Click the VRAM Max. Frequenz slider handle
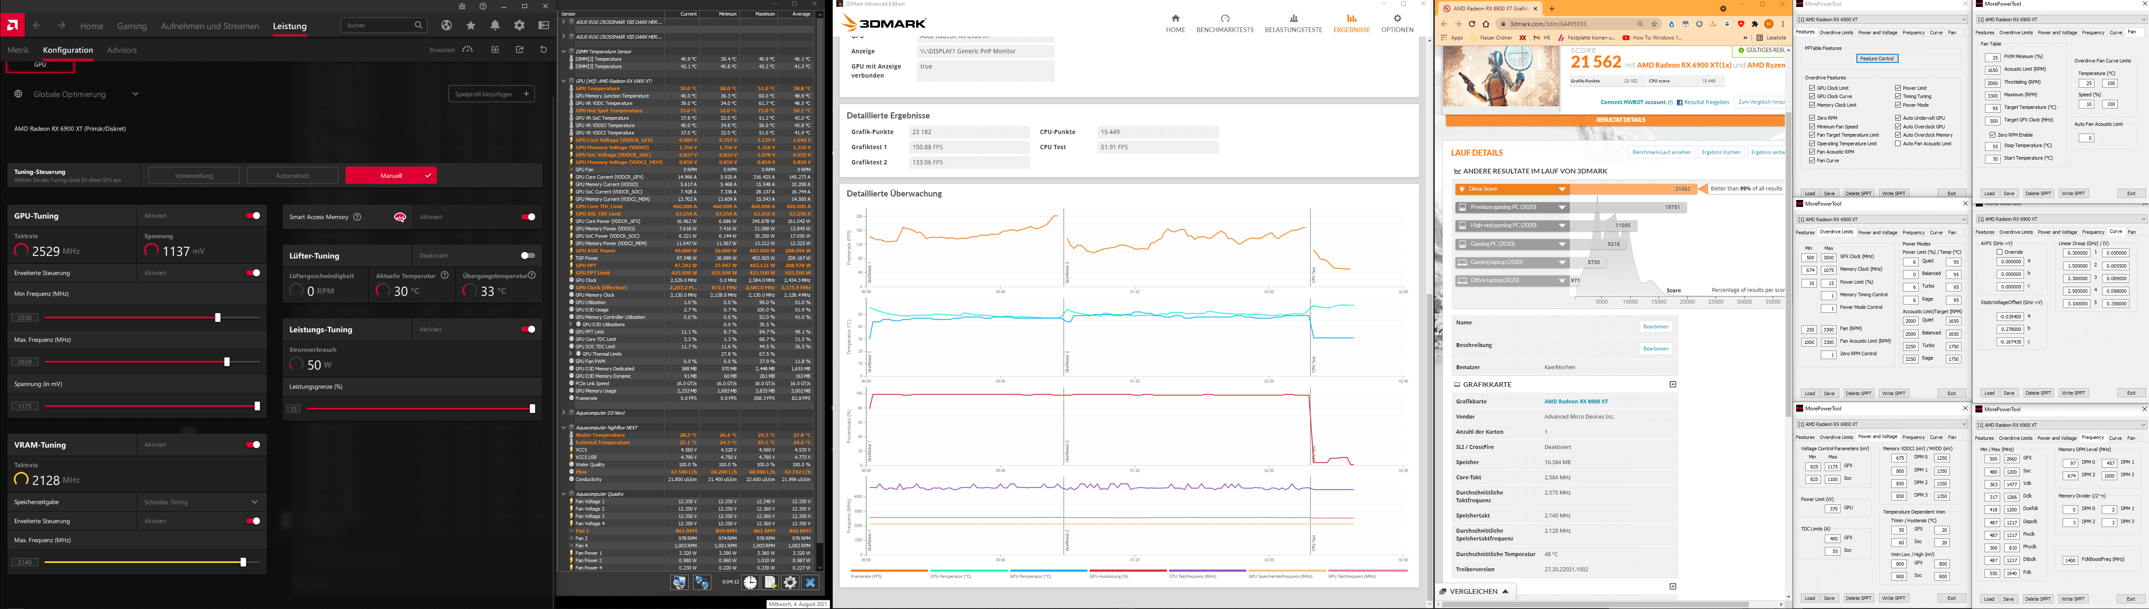 pos(243,562)
